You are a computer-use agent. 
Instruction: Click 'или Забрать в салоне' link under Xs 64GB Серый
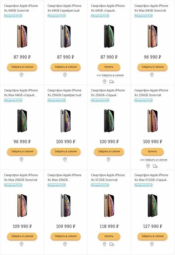tap(110, 75)
